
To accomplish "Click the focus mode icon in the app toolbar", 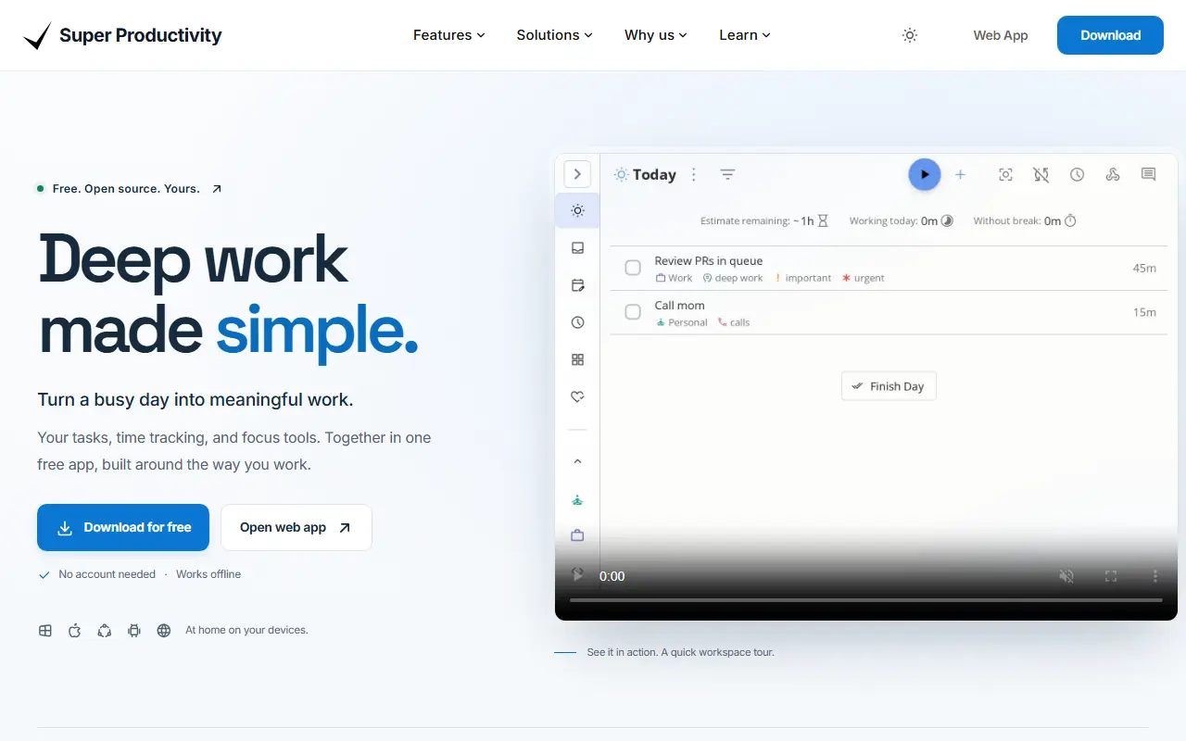I will tap(1005, 174).
